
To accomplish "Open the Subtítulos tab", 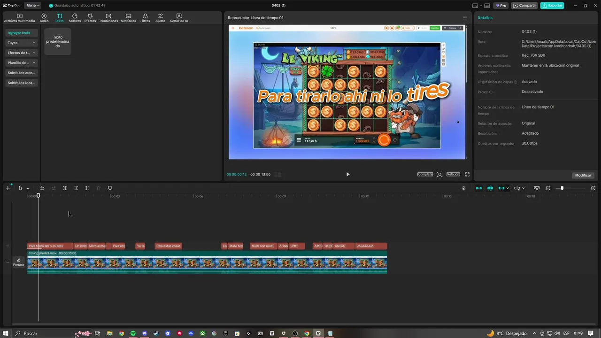I will (128, 18).
